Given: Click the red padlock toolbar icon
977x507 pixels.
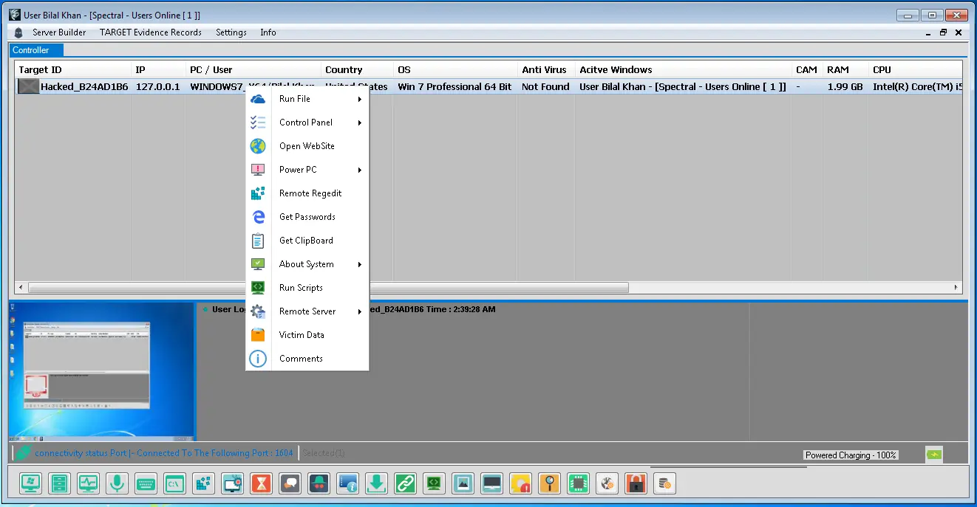Looking at the screenshot, I should [x=636, y=483].
